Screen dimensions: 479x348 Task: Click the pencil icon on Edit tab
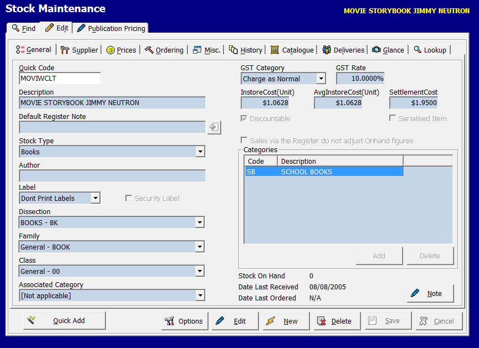click(x=49, y=28)
